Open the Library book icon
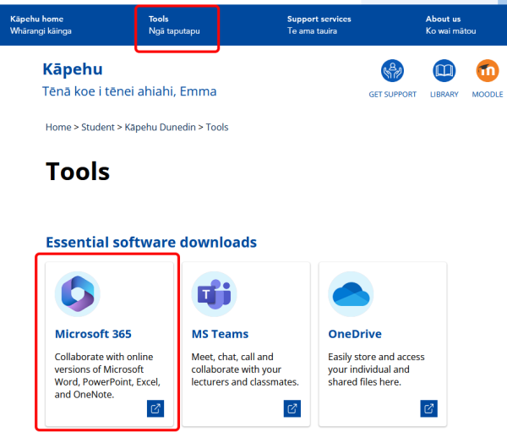 (x=444, y=70)
